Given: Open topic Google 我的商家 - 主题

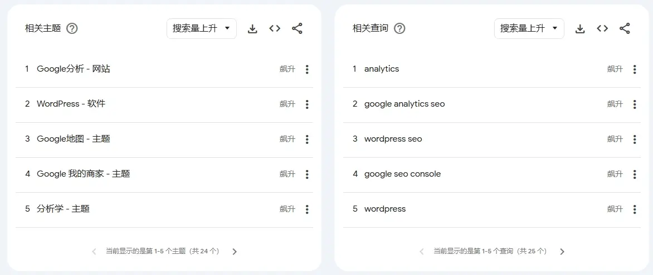Looking at the screenshot, I should tap(83, 174).
